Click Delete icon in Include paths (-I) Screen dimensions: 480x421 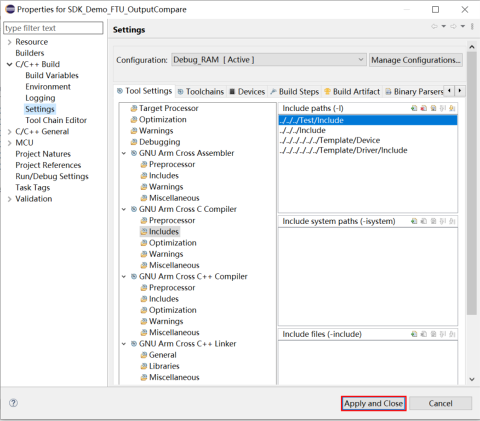click(x=424, y=109)
